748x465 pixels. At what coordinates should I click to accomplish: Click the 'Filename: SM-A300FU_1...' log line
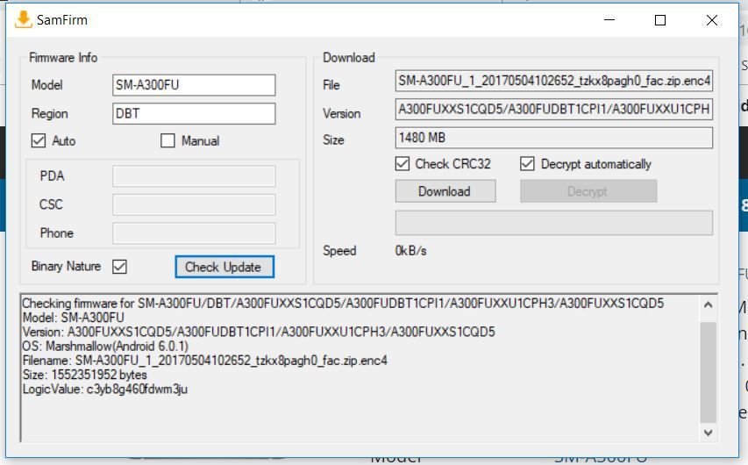coord(205,361)
